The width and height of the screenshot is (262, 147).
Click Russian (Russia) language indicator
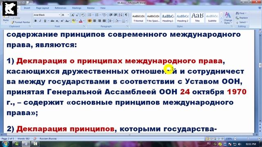48,139
